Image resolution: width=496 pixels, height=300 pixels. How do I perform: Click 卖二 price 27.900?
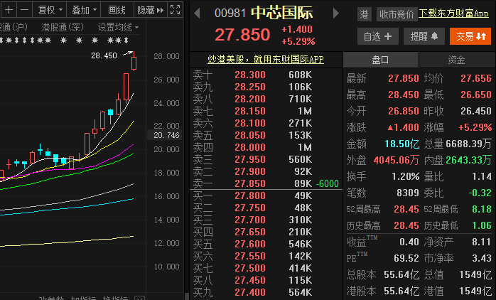(250, 171)
